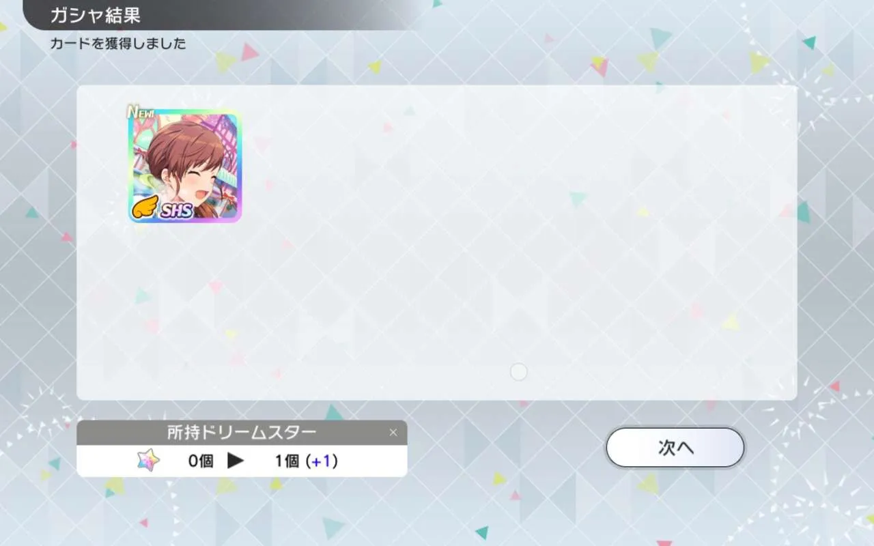Tap the ガシャ結果 header title
This screenshot has width=874, height=546.
pos(96,16)
